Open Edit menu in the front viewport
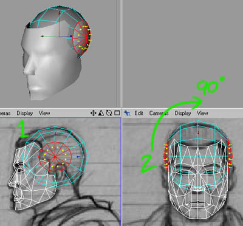The image size is (243, 226). (x=139, y=113)
